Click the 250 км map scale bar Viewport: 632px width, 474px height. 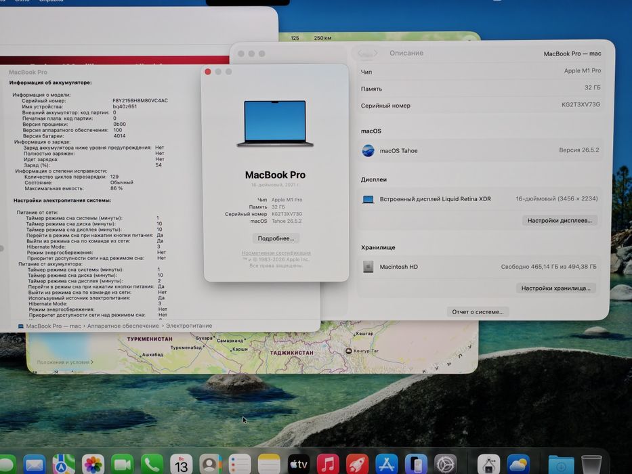click(x=322, y=39)
